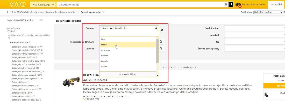The width and height of the screenshot is (285, 101).
Task: Click Tip filter field
Action: click(254, 42)
